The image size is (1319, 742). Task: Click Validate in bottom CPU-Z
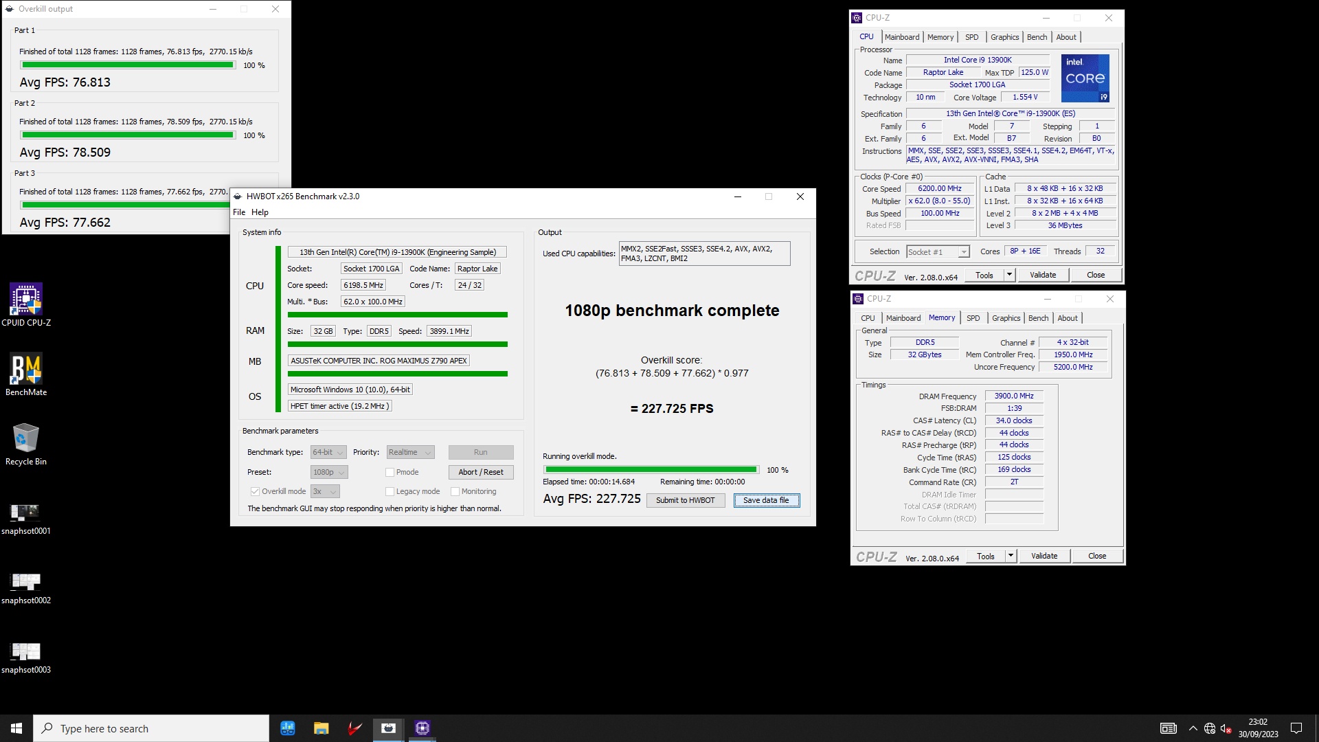pyautogui.click(x=1044, y=556)
